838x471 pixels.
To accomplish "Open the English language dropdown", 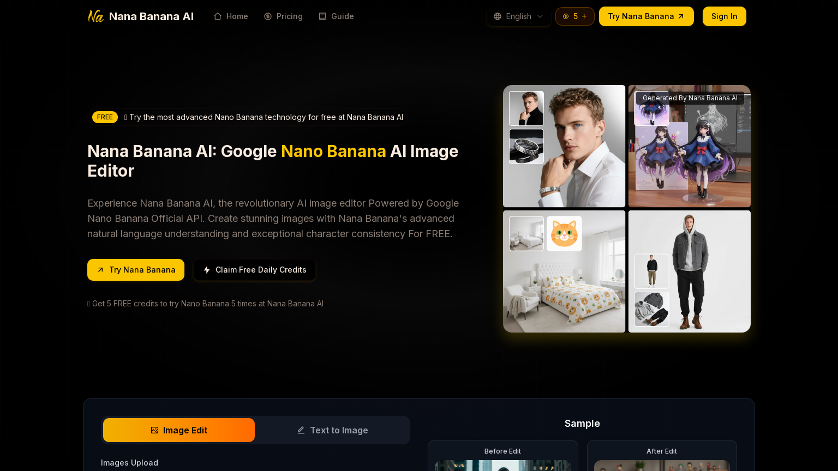I will (x=518, y=16).
